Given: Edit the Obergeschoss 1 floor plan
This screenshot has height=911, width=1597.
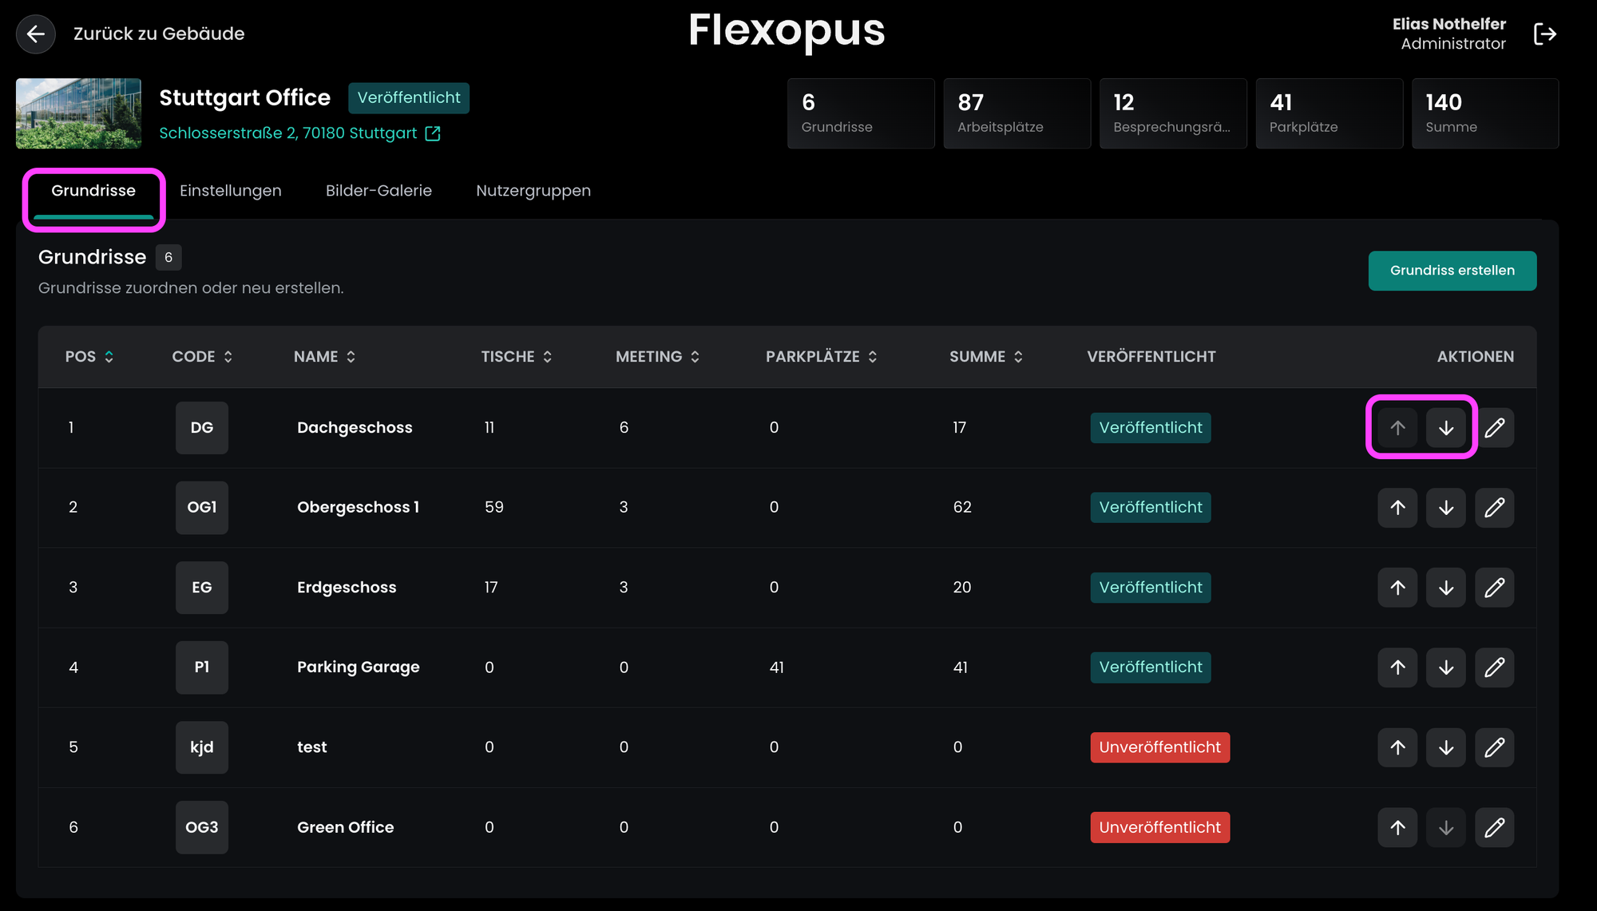Looking at the screenshot, I should coord(1494,508).
